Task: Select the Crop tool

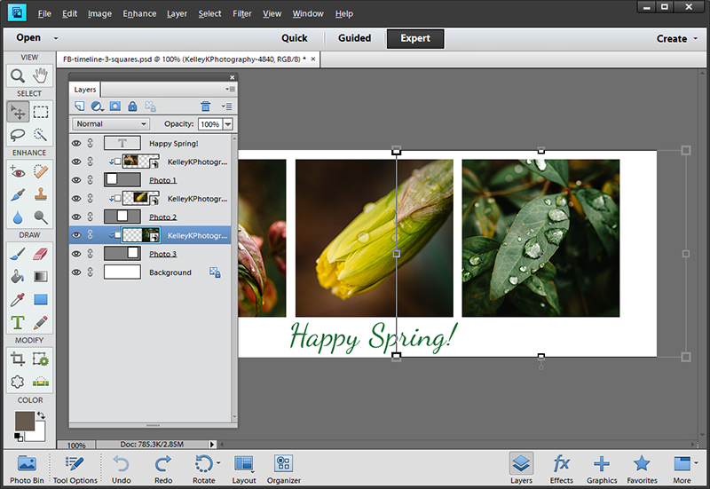Action: pyautogui.click(x=18, y=359)
